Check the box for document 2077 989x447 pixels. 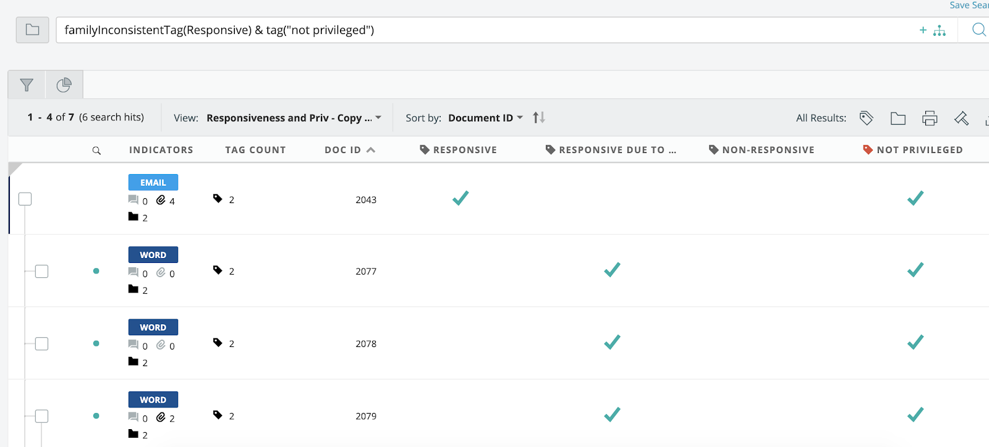(x=41, y=271)
